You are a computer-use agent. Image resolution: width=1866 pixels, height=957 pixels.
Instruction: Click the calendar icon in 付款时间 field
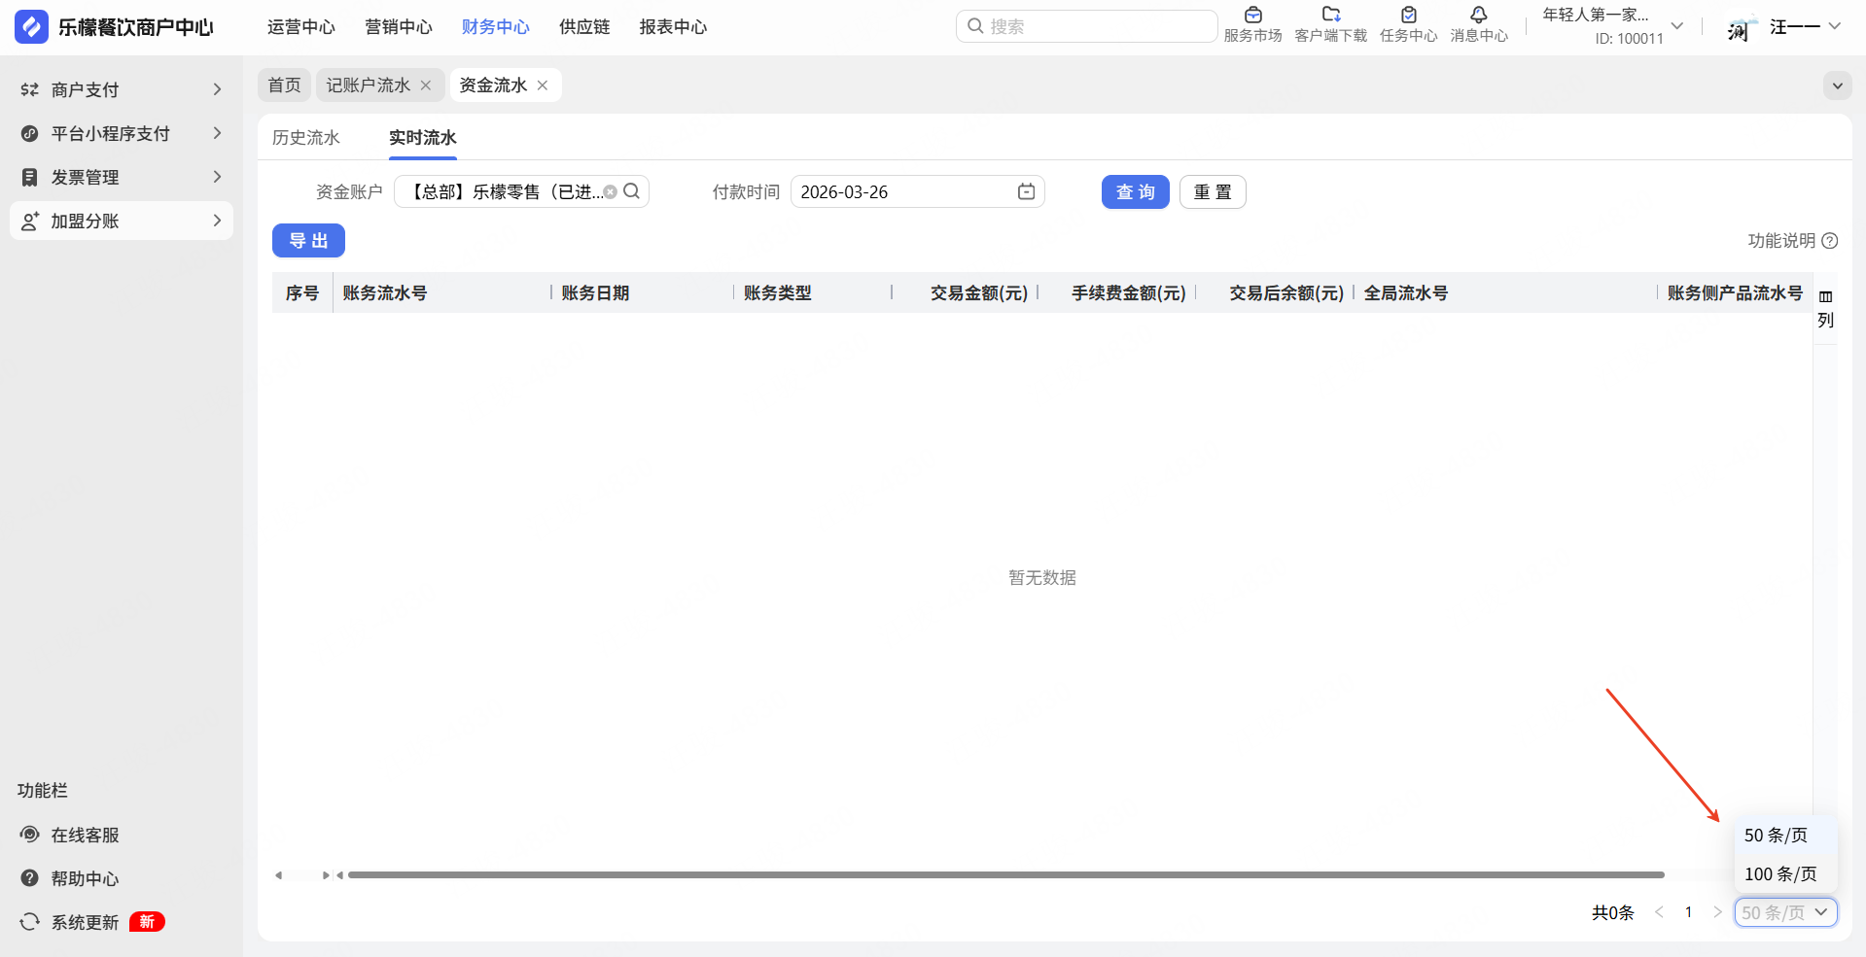(x=1026, y=191)
